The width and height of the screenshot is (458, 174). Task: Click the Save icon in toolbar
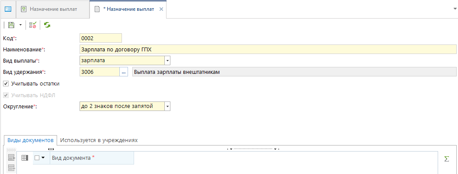click(x=11, y=25)
